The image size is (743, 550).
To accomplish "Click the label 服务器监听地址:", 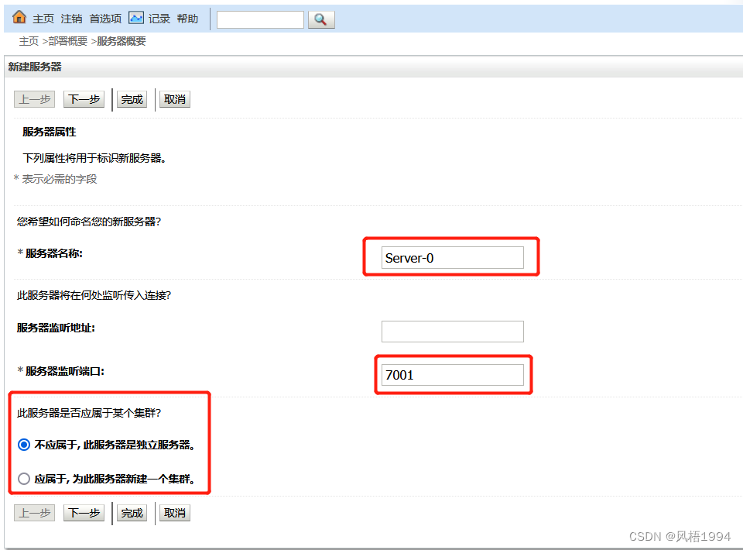I will [x=56, y=328].
